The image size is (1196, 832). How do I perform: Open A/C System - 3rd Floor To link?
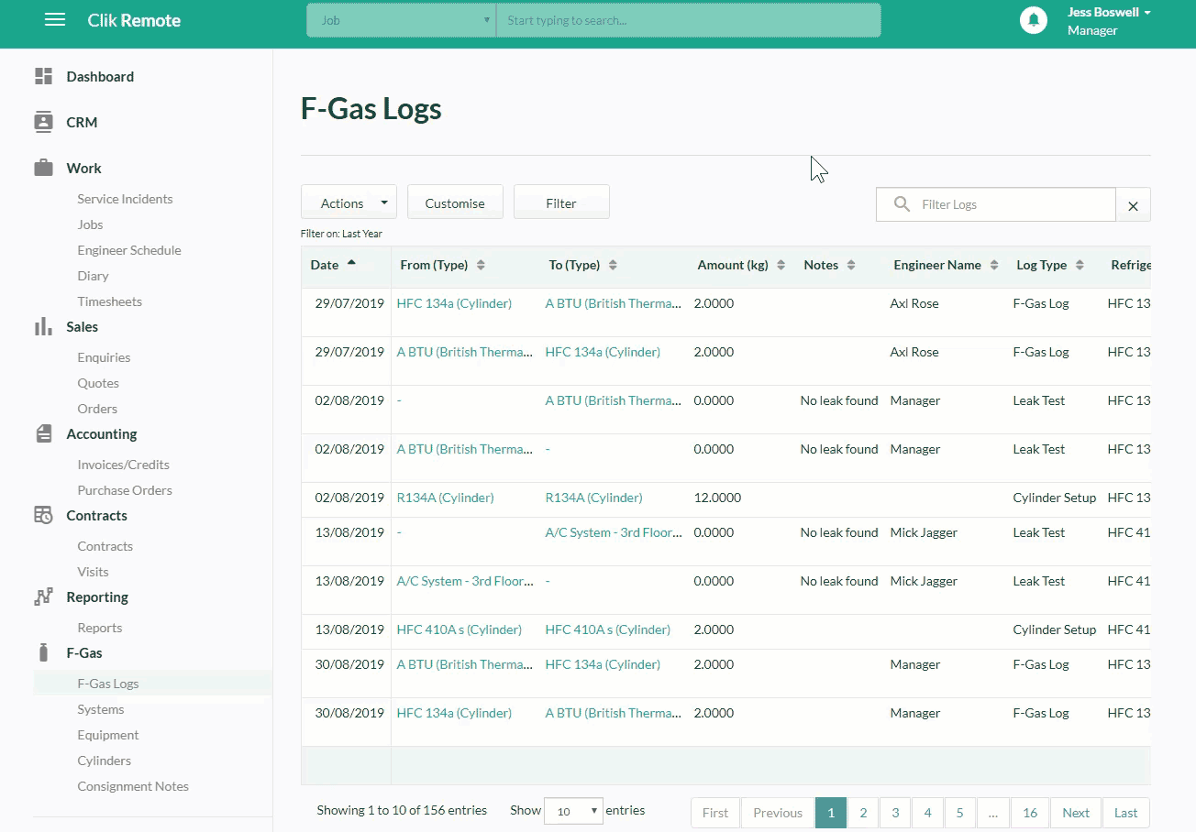pos(614,532)
